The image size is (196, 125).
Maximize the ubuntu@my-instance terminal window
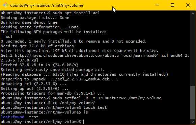point(172,5)
